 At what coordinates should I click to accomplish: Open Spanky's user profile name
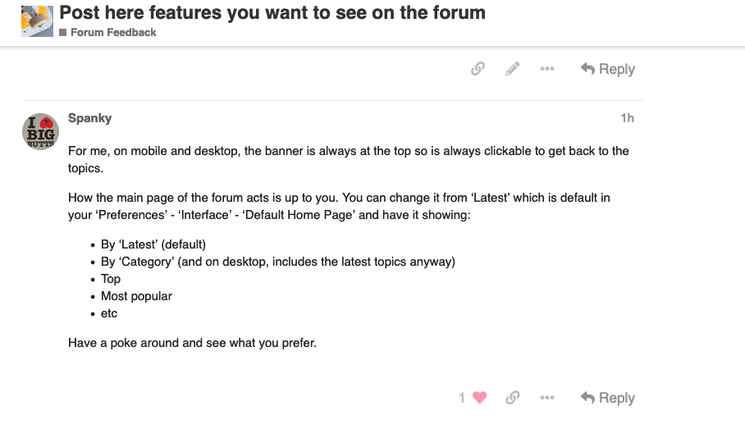pyautogui.click(x=89, y=118)
